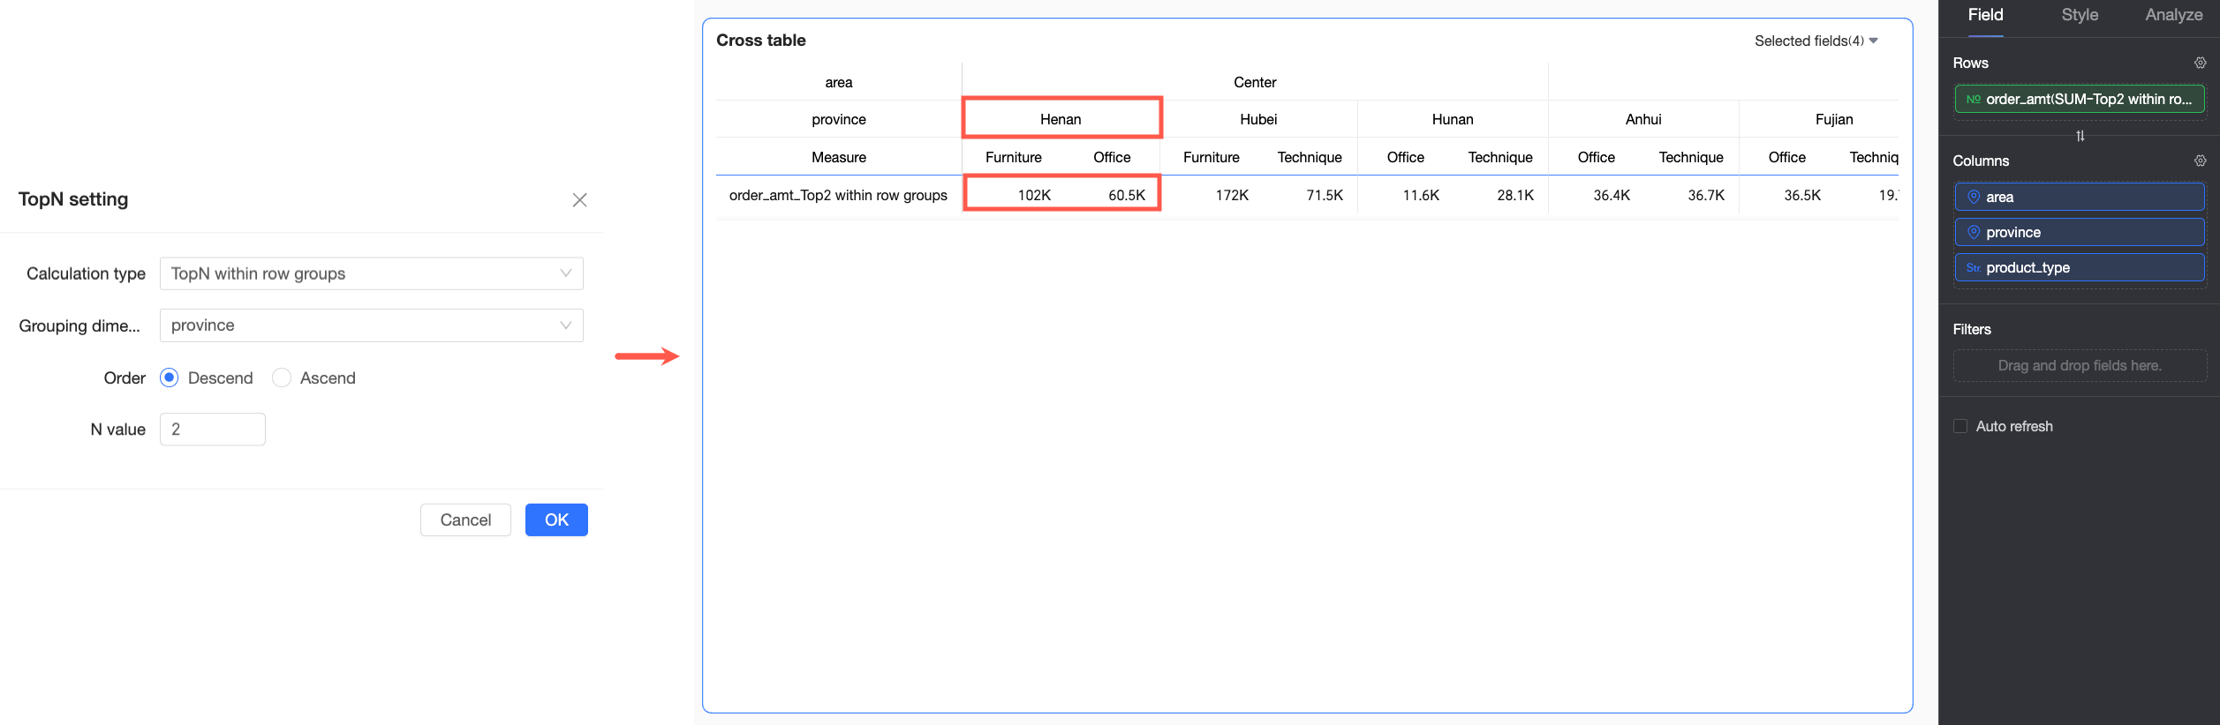Screen dimensions: 2220x725
Task: Click the N value input field
Action: [213, 430]
